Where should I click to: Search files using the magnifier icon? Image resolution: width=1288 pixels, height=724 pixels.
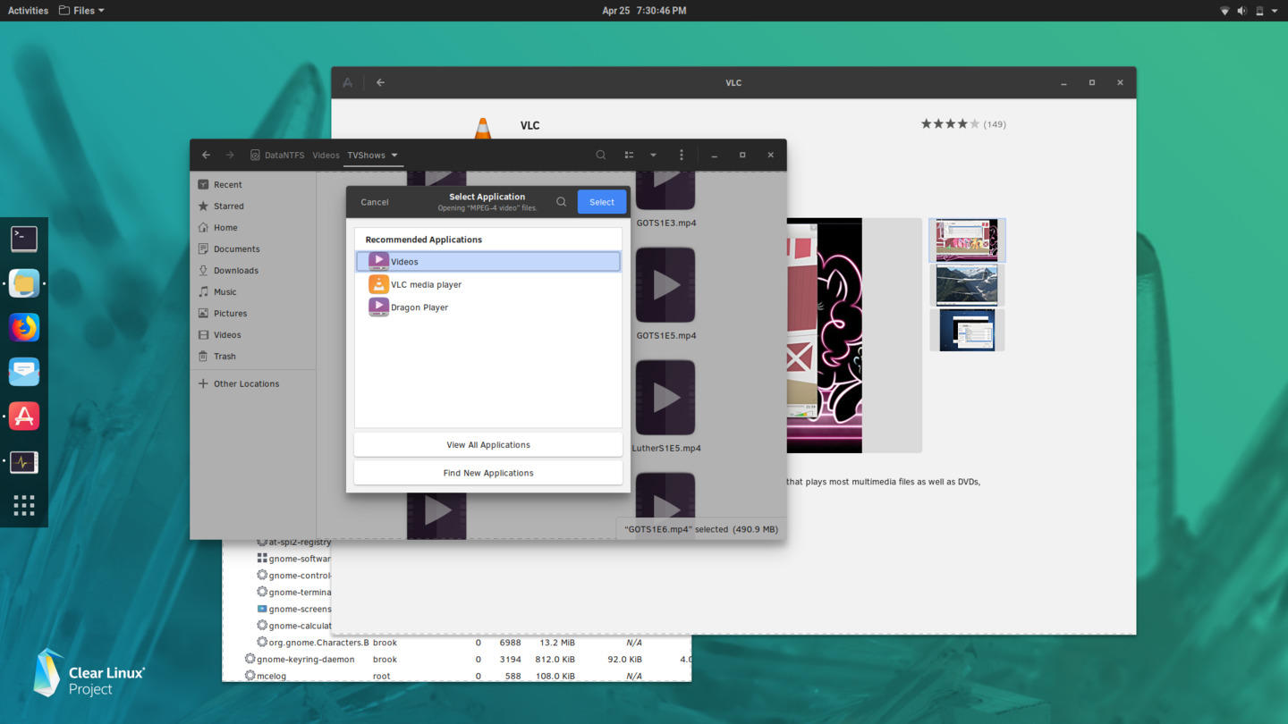601,155
